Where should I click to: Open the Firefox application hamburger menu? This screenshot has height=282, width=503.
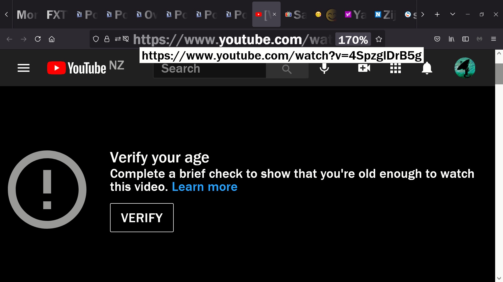(x=494, y=39)
